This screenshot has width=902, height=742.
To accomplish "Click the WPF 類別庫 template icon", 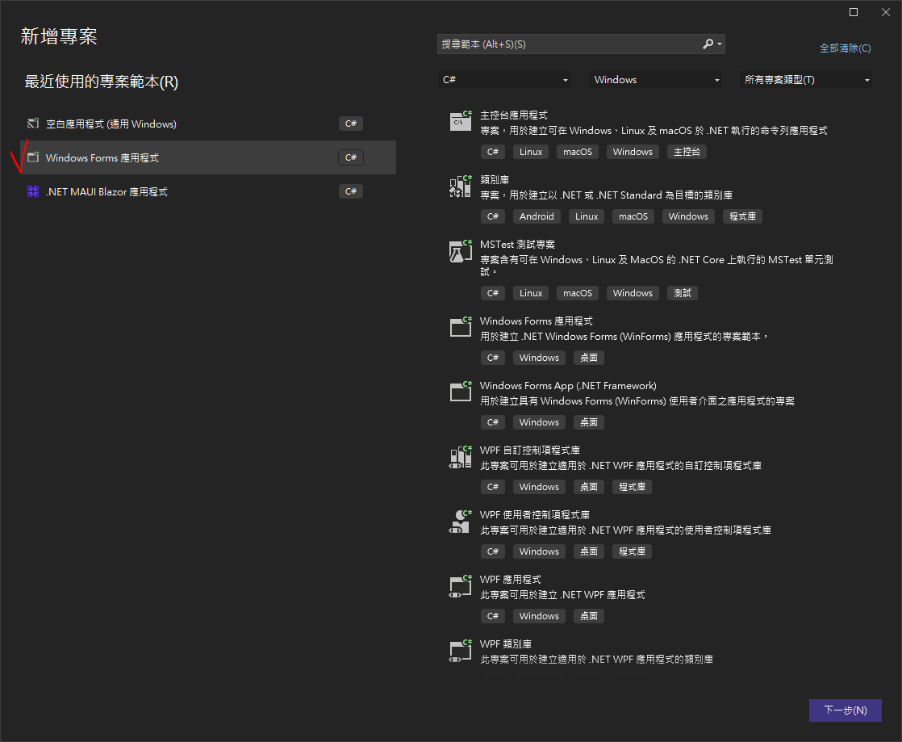I will pyautogui.click(x=460, y=650).
